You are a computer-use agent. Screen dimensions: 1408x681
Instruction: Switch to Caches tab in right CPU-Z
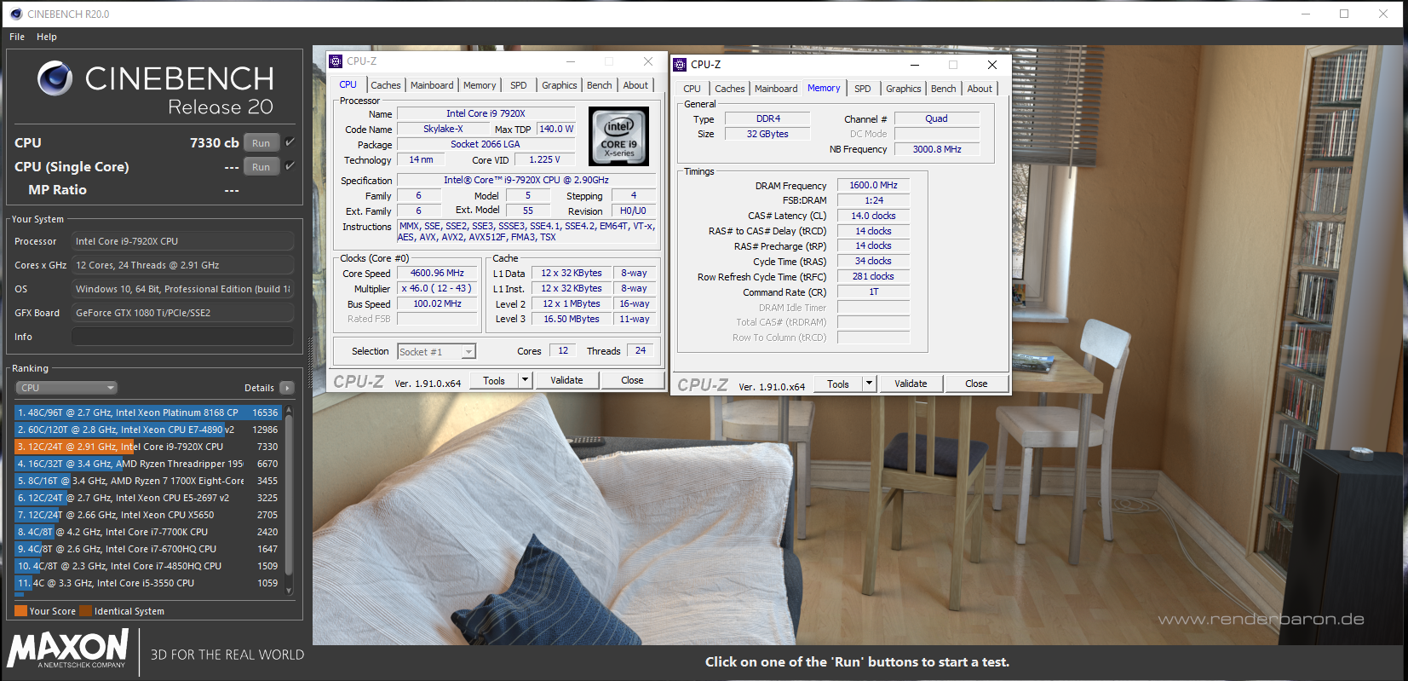point(730,89)
